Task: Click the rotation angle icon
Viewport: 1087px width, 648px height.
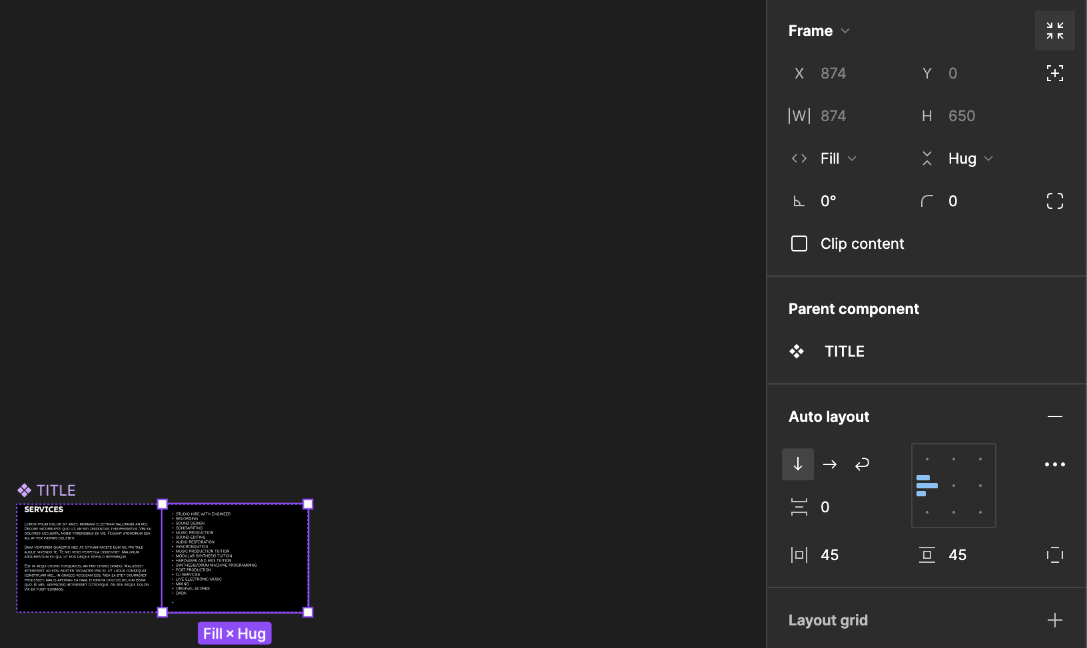Action: [799, 201]
